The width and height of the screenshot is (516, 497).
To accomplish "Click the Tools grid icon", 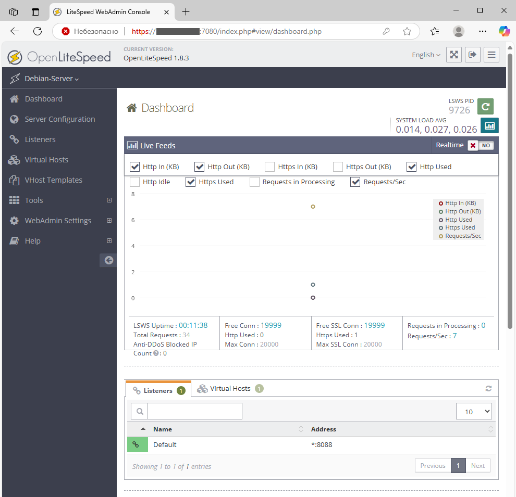I will pyautogui.click(x=14, y=200).
